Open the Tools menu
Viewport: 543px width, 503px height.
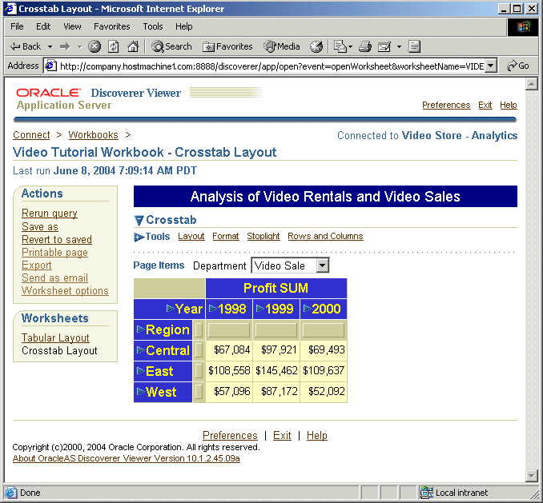click(153, 26)
